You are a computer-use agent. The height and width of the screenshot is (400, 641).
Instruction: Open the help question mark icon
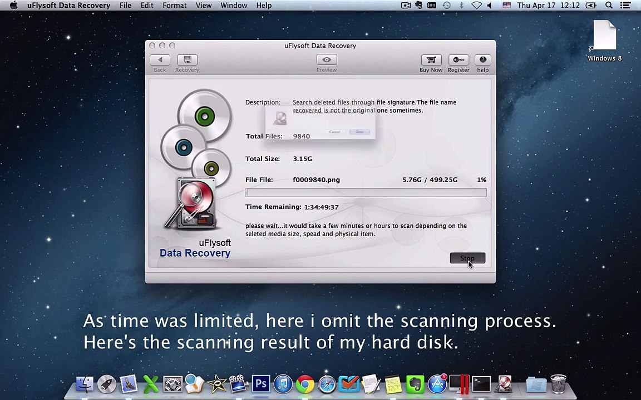click(482, 60)
